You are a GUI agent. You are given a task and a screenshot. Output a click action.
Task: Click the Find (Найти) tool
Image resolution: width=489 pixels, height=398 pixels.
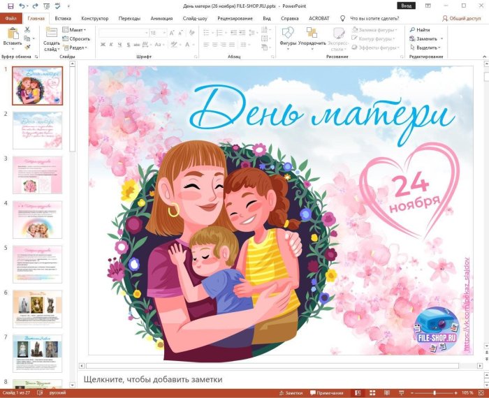tap(419, 30)
